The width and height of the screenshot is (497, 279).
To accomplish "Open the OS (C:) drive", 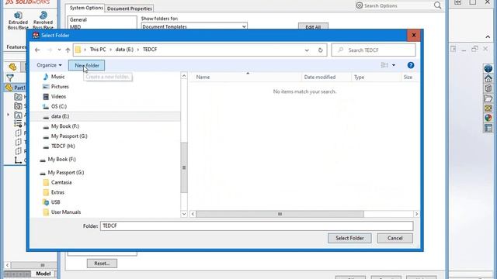I will 59,106.
